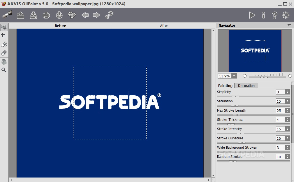Click canvas vertical scrollbar down arrow

[x=213, y=176]
